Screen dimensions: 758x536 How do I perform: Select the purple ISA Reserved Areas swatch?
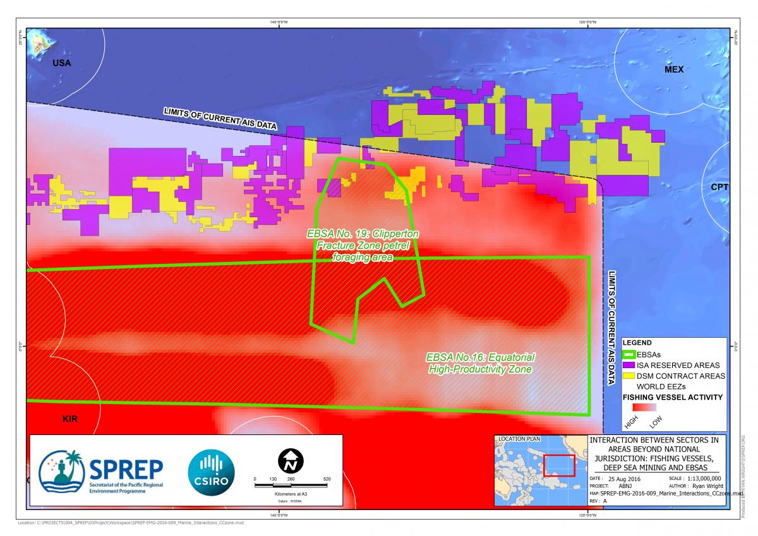[629, 365]
